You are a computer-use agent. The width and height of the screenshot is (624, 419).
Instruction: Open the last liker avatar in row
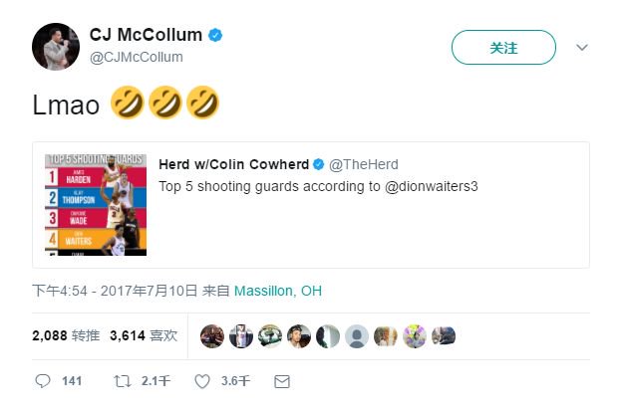pyautogui.click(x=444, y=336)
